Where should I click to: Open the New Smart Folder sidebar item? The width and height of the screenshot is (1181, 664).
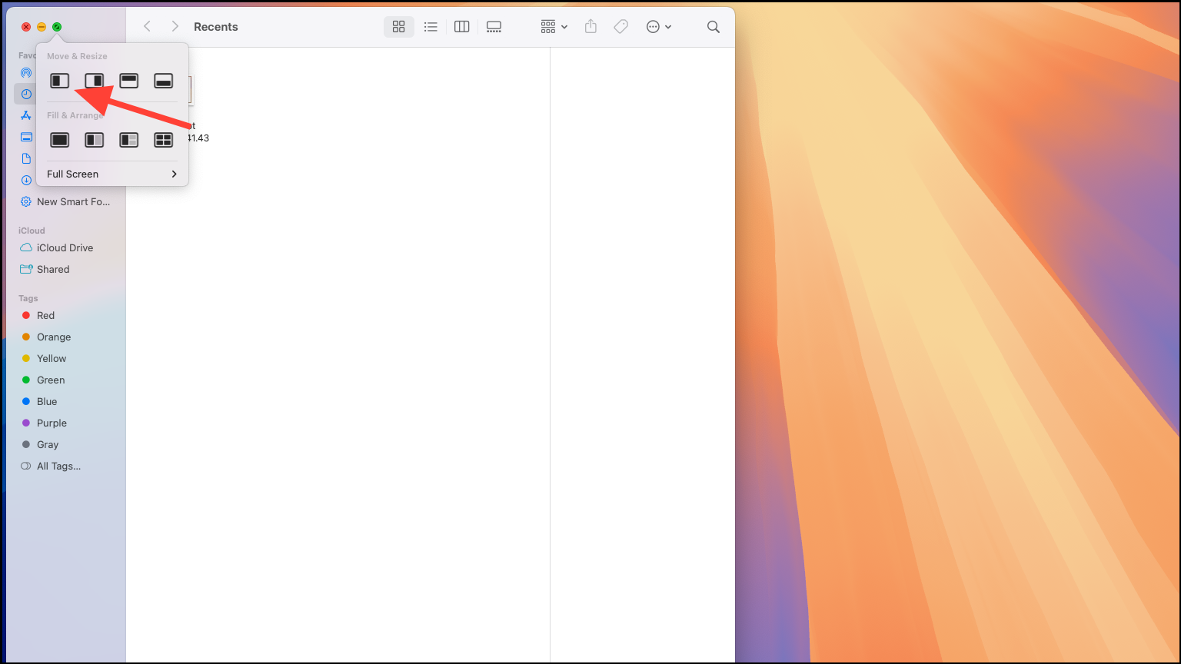point(66,201)
